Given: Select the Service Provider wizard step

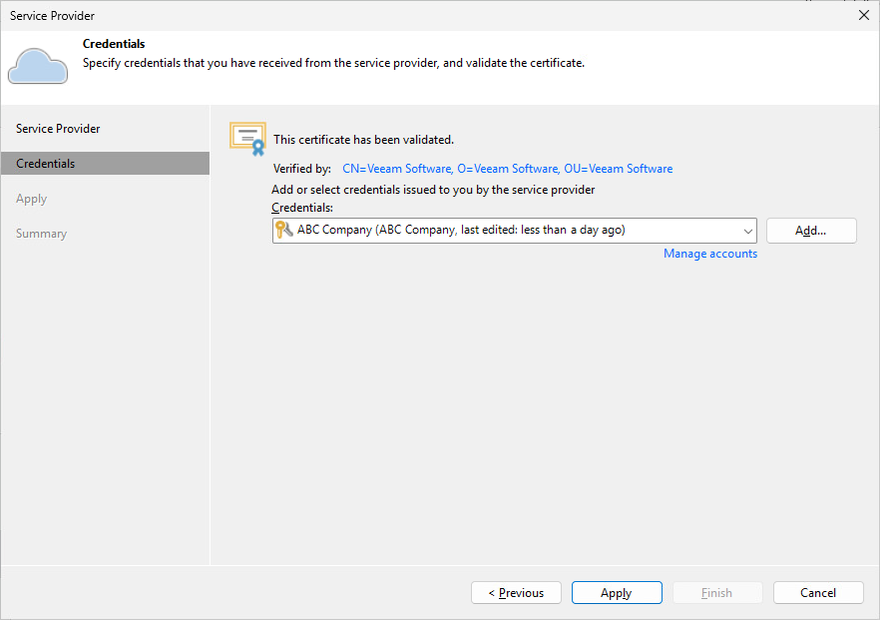Looking at the screenshot, I should [x=57, y=128].
